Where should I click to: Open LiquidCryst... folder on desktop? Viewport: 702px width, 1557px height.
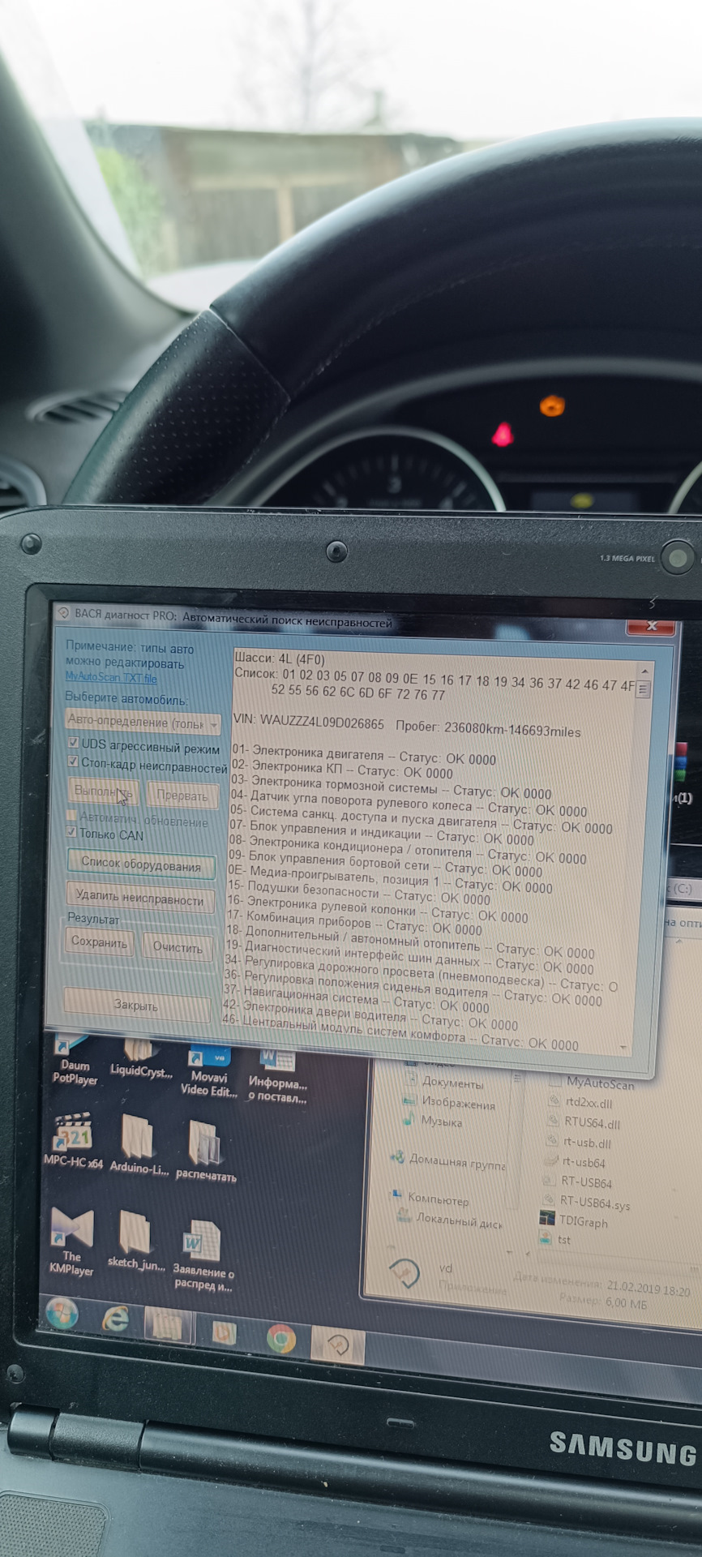[x=141, y=1059]
